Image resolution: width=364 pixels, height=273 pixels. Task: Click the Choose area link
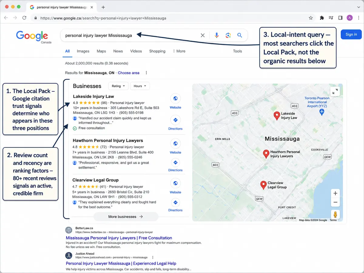click(x=129, y=73)
